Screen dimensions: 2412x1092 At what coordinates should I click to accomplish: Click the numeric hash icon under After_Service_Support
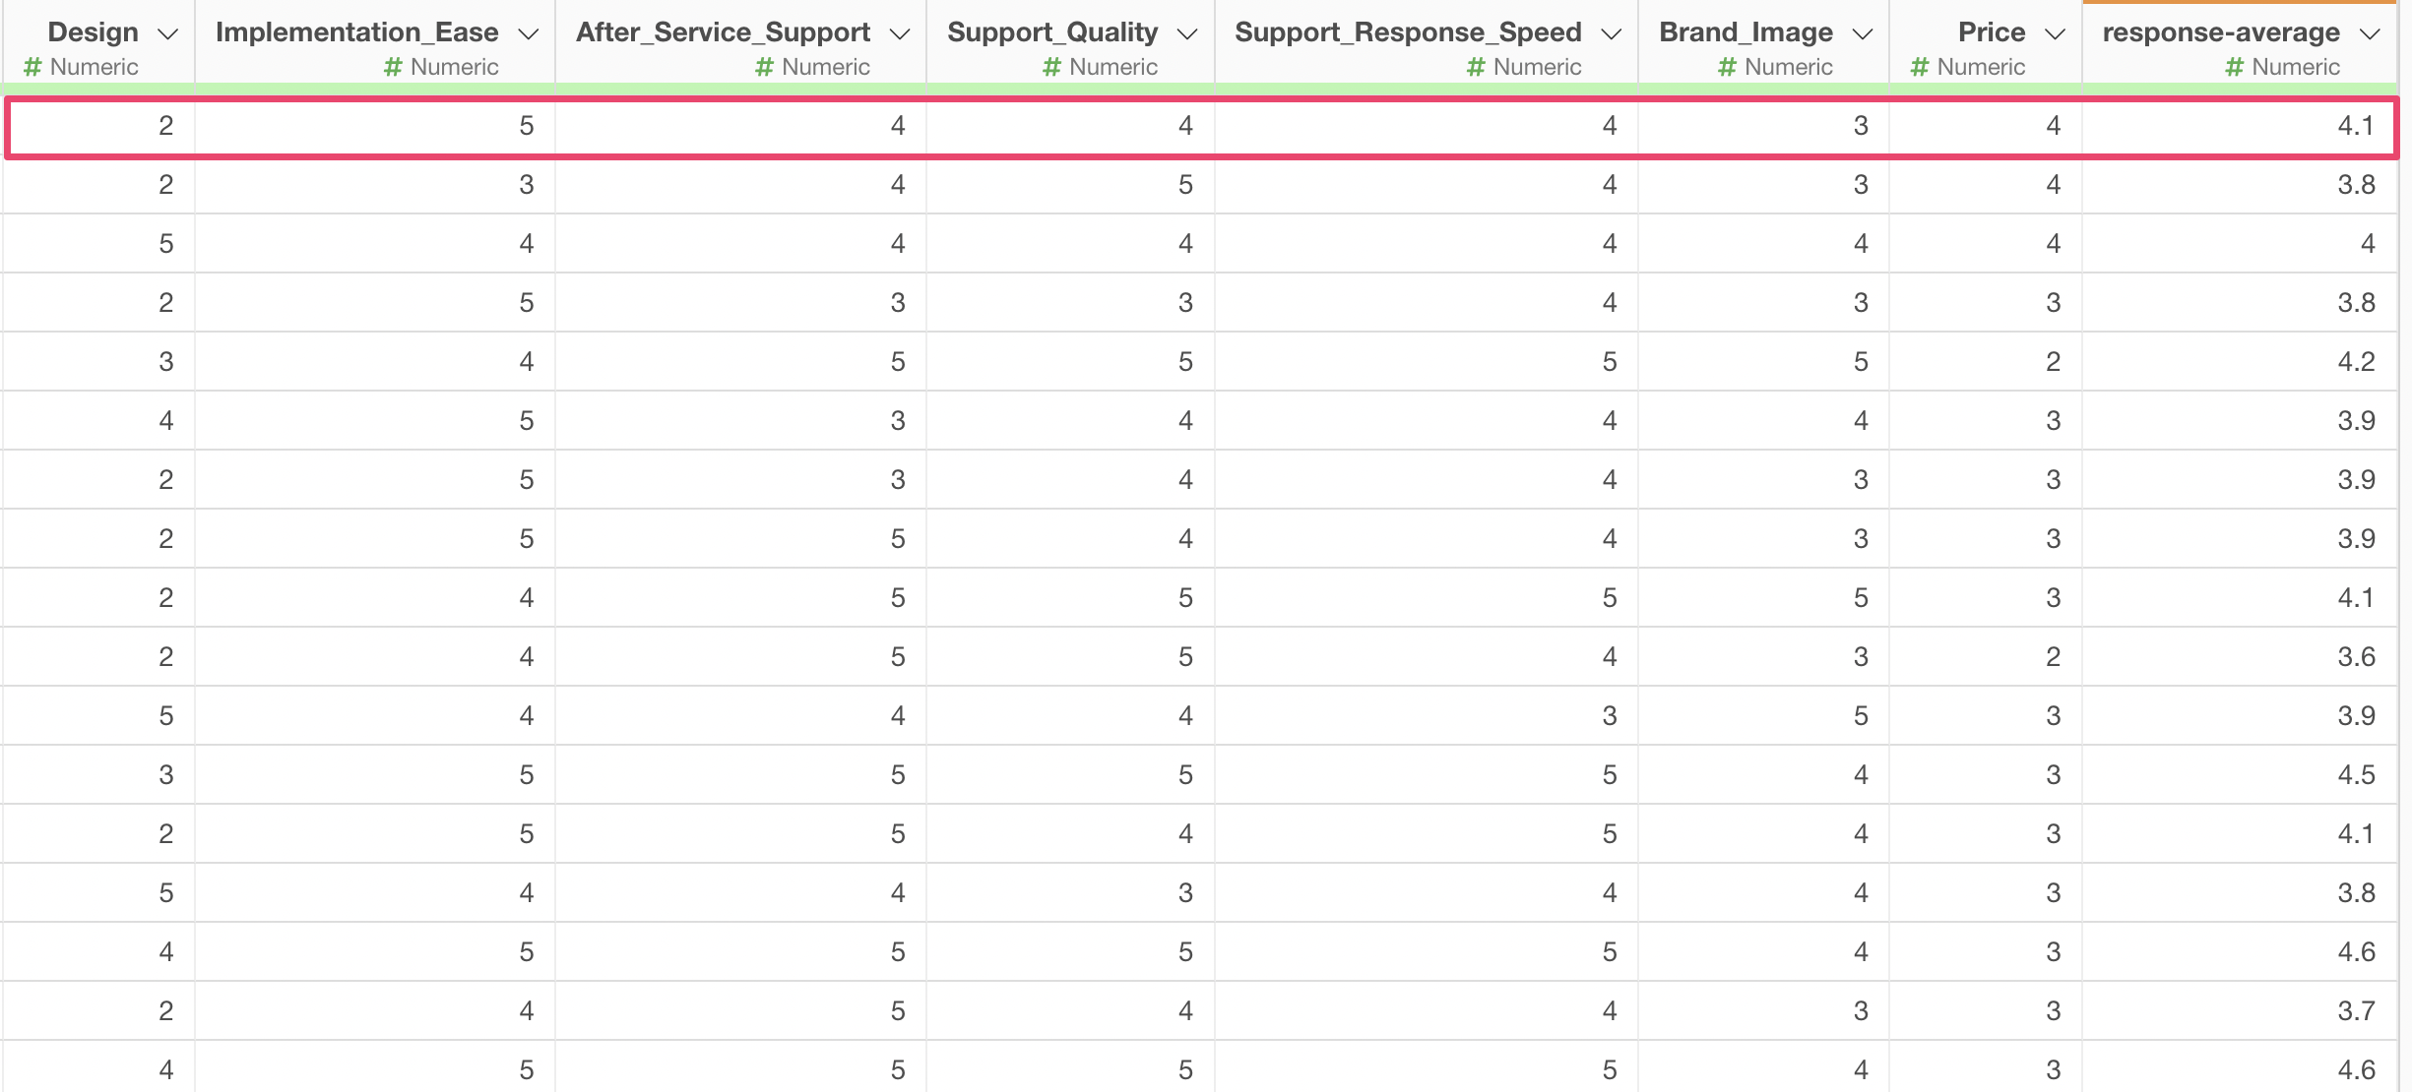click(765, 67)
